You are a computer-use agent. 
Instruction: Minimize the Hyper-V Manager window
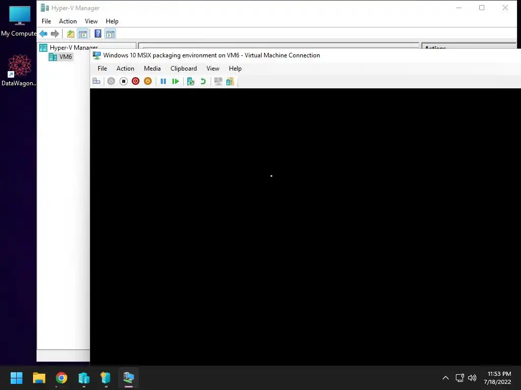tap(459, 8)
